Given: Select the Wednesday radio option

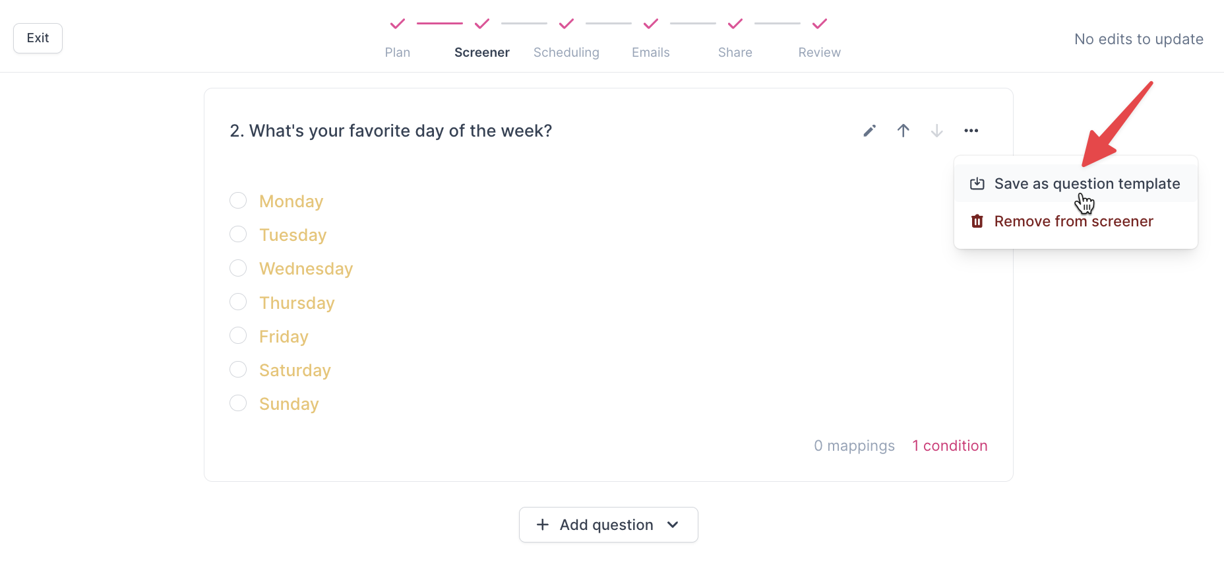Looking at the screenshot, I should click(238, 268).
